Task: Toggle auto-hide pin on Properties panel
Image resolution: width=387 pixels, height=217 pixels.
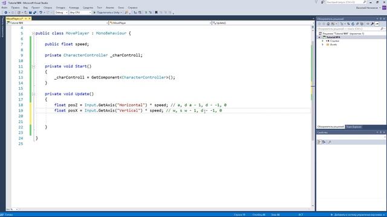Action: (x=380, y=133)
